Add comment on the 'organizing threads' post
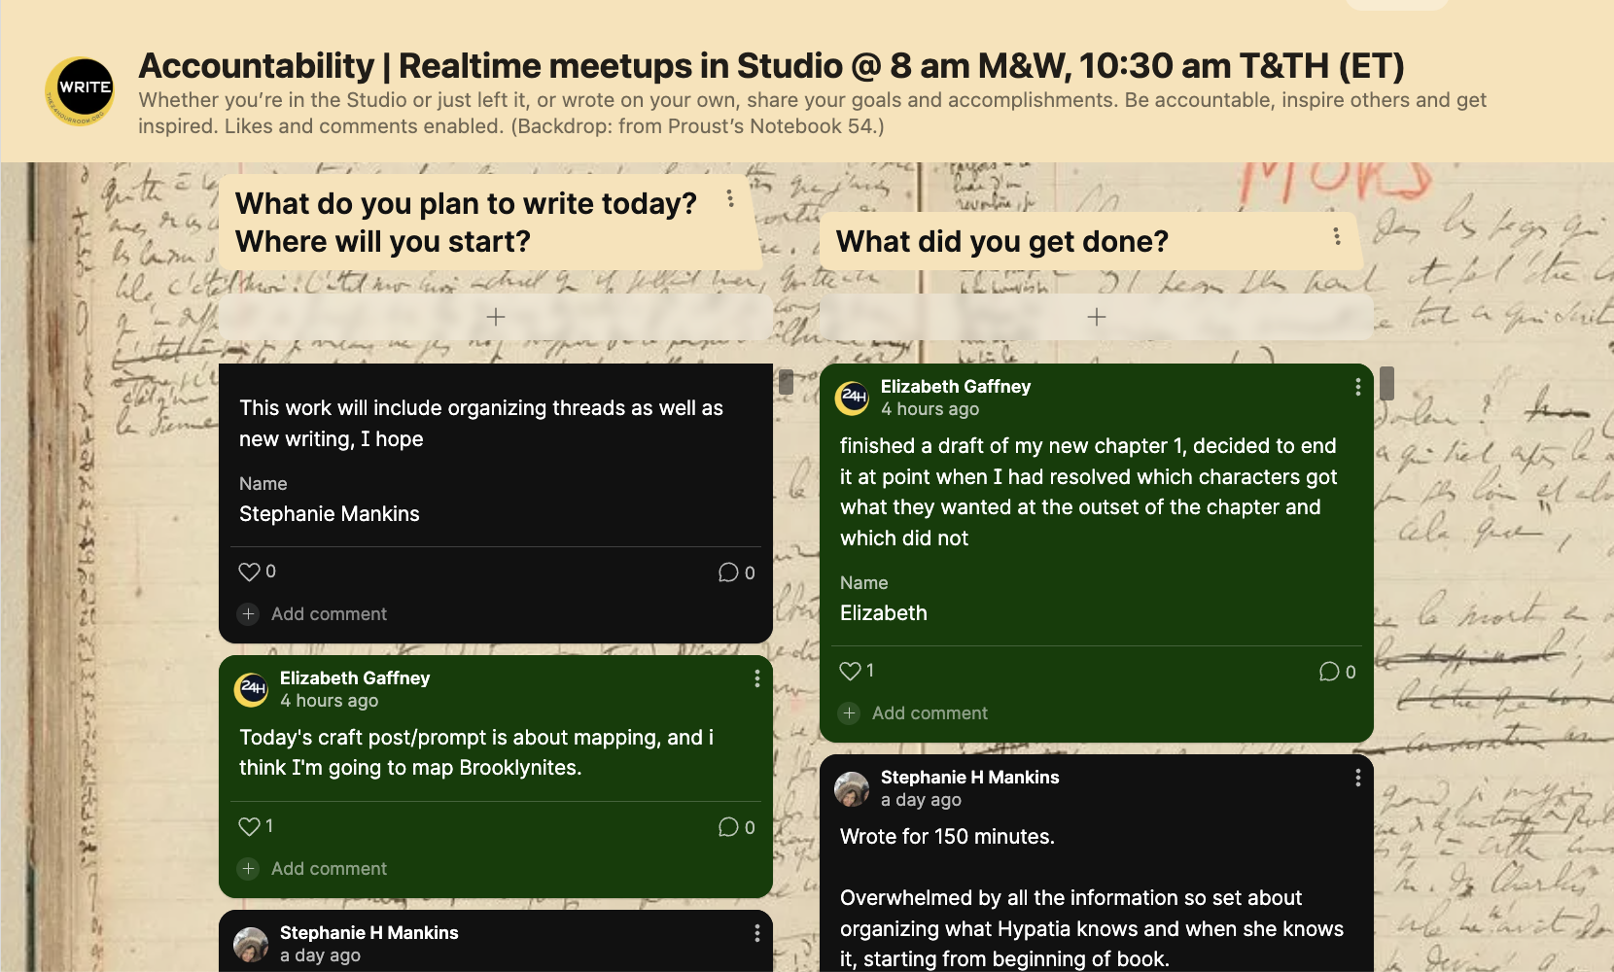The image size is (1614, 972). pos(313,614)
